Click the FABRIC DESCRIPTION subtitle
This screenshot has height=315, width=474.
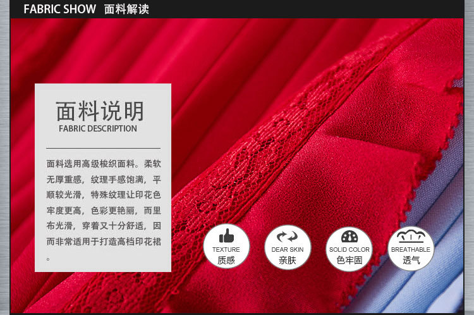coord(98,128)
